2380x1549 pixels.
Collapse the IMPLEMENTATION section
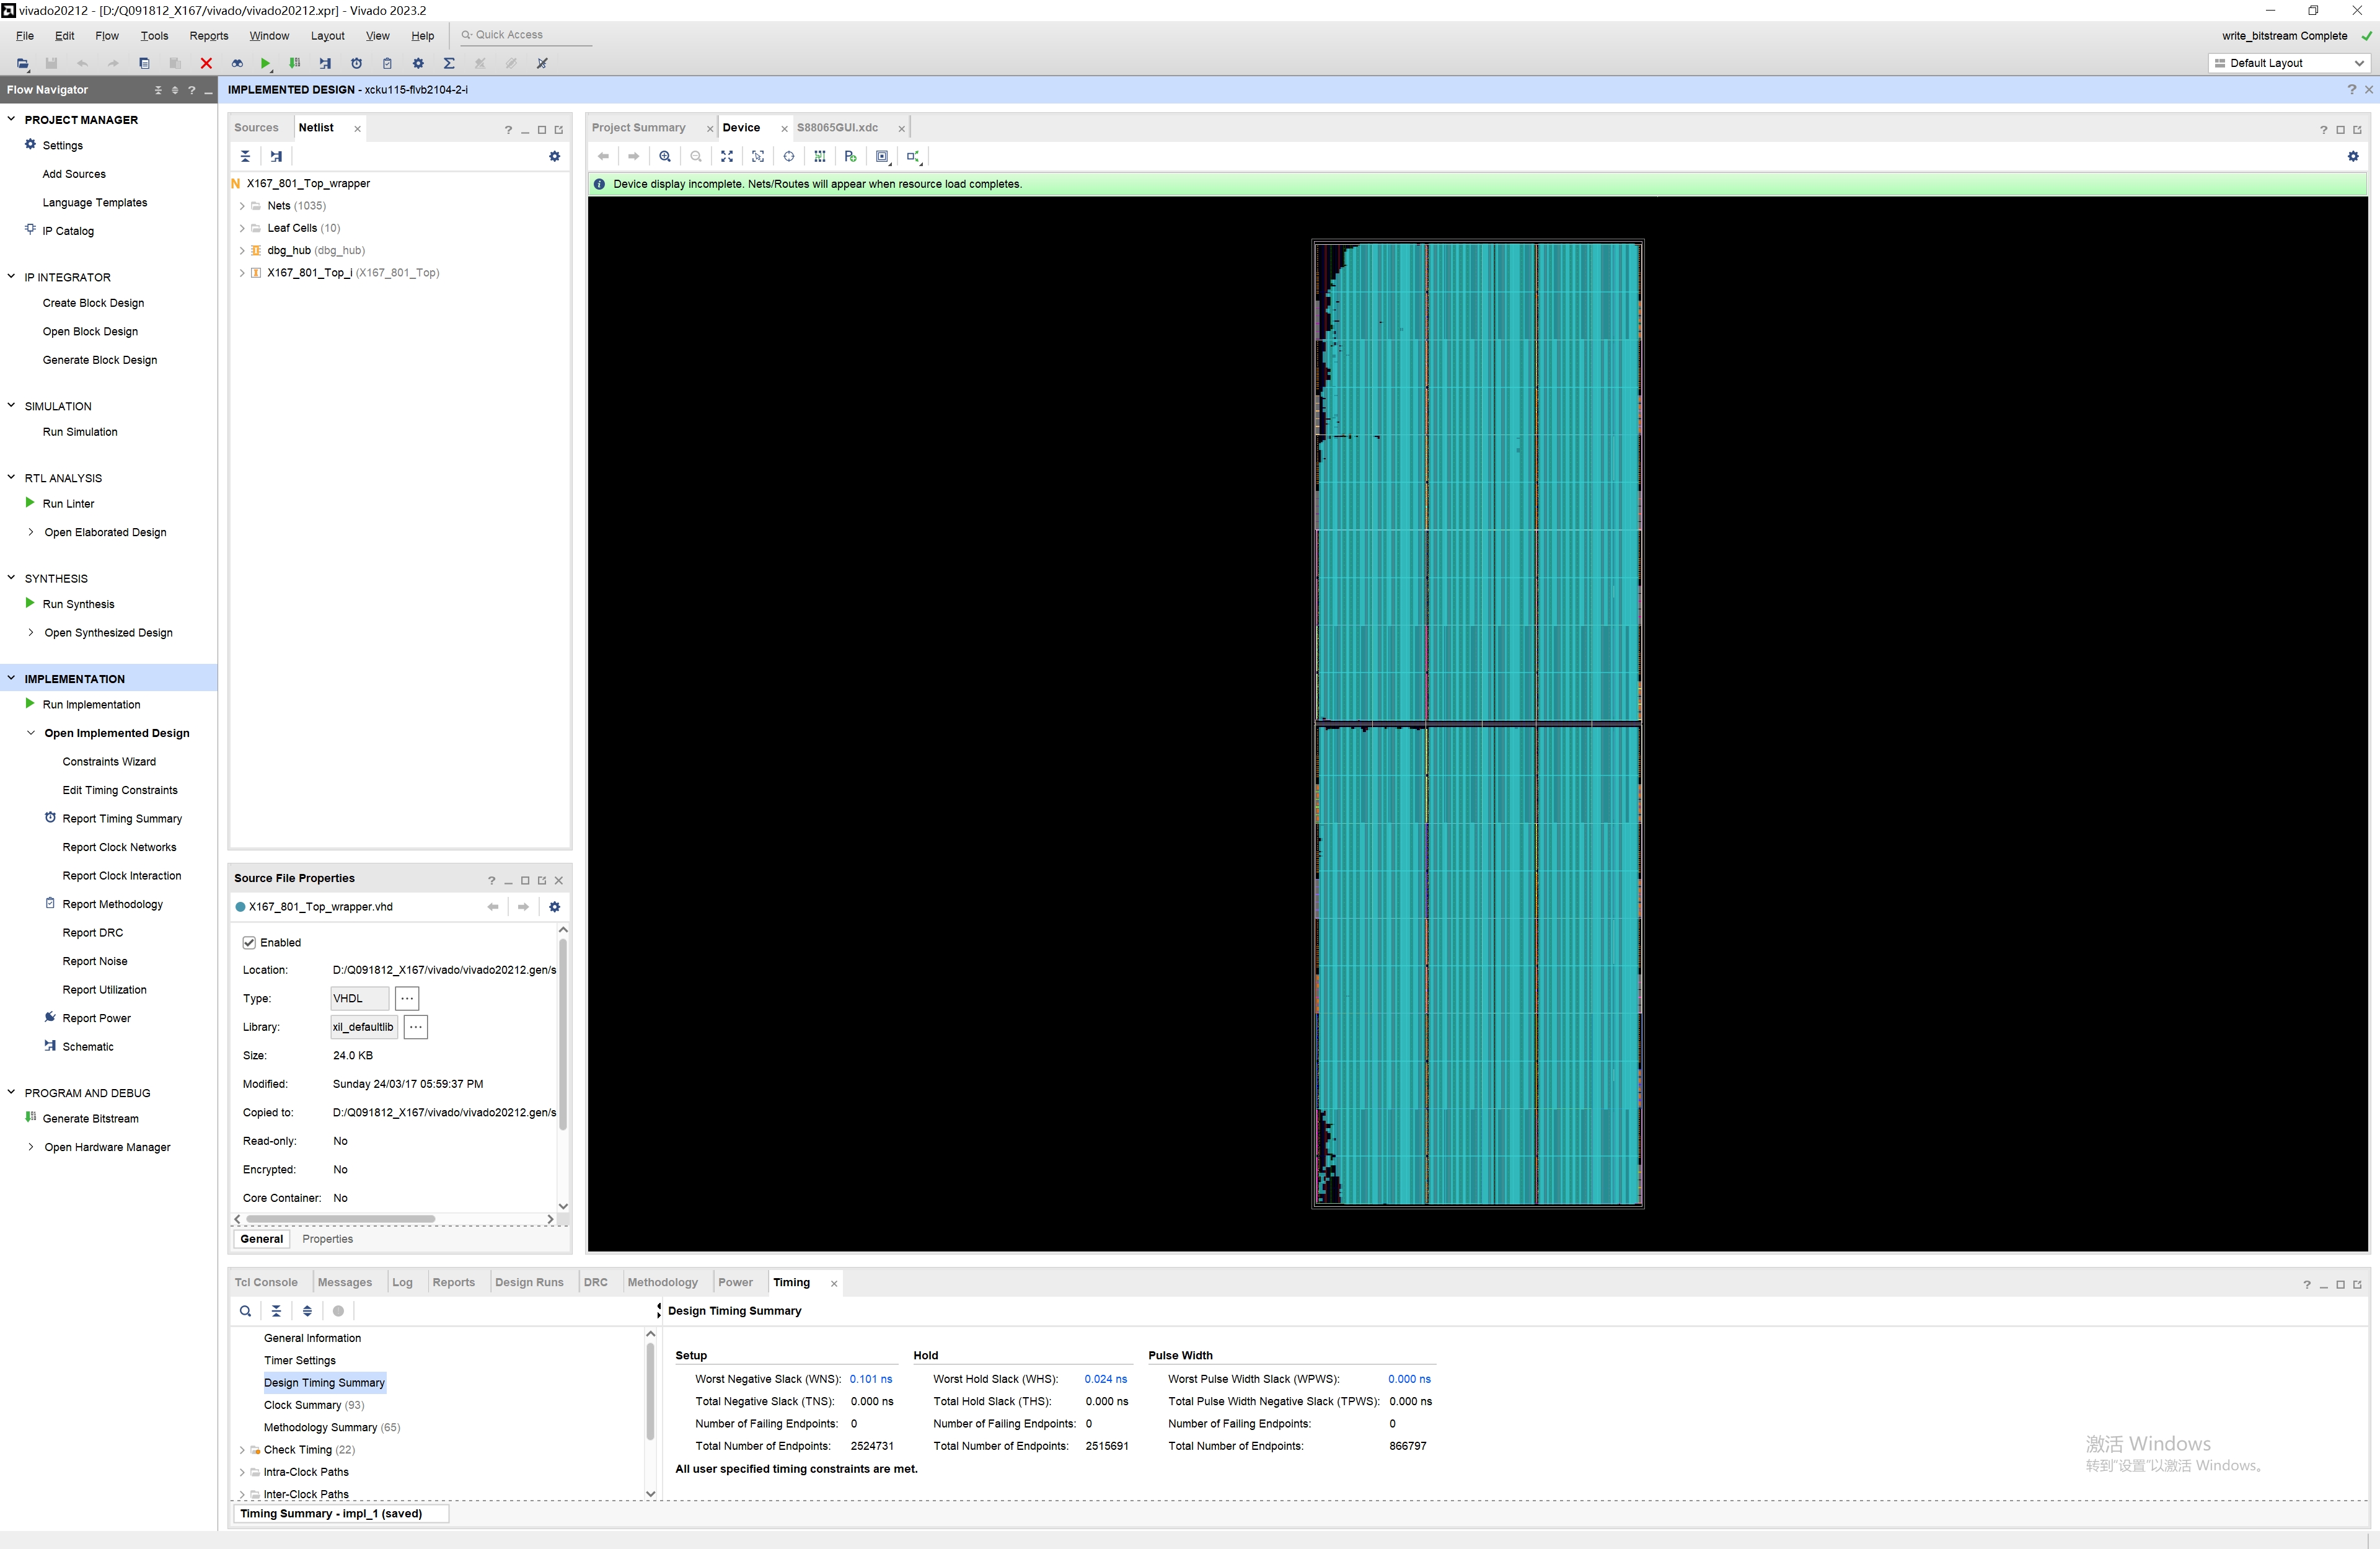pos(11,678)
